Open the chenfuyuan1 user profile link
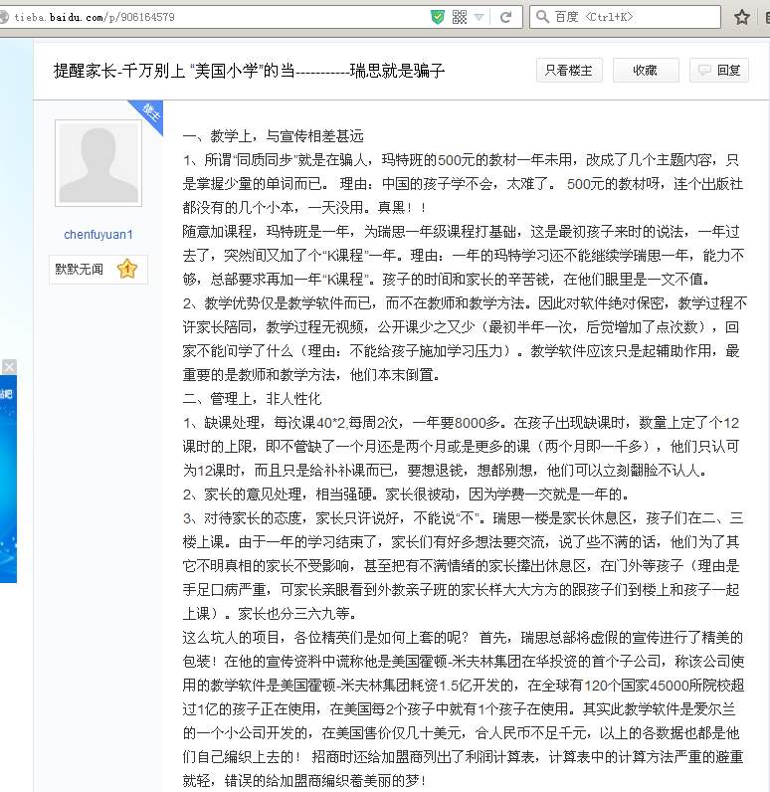 (97, 235)
